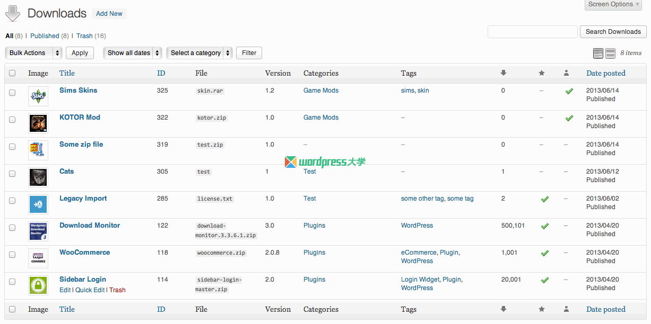Sort by the members-only person column

pos(566,73)
